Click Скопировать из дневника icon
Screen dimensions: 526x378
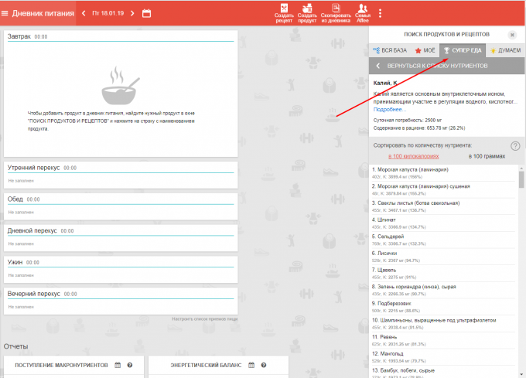click(x=336, y=13)
